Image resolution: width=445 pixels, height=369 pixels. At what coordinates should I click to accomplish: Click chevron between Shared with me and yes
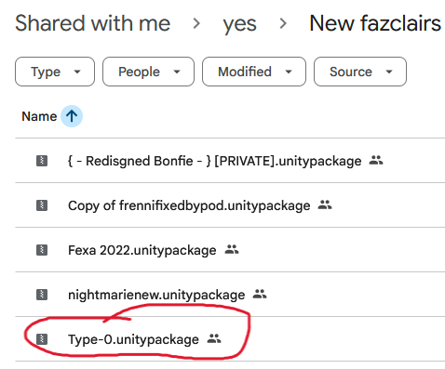(x=196, y=23)
